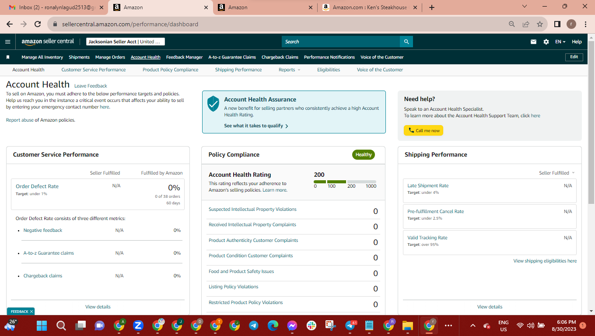Click into the Seller Central search field

coord(341,42)
